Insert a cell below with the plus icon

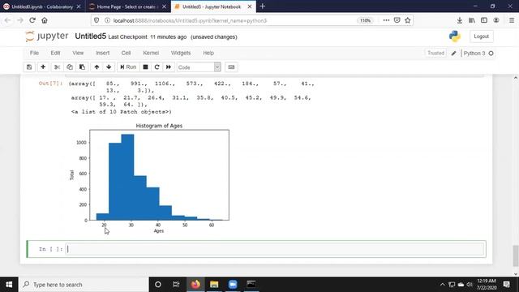(43, 67)
